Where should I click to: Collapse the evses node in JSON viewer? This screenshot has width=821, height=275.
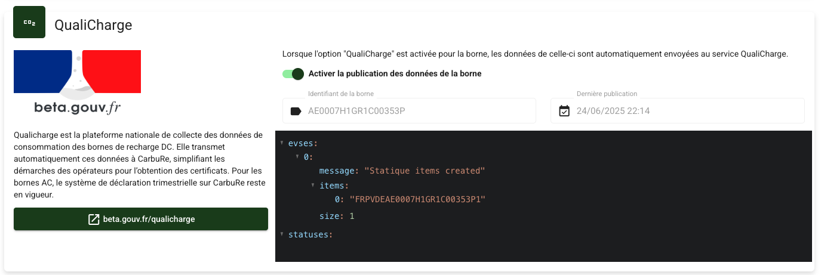click(282, 143)
